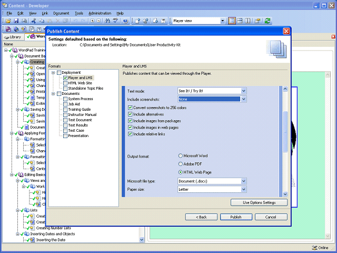337x253 pixels.
Task: Collapse the Editing Basics tree node
Action: click(12, 174)
